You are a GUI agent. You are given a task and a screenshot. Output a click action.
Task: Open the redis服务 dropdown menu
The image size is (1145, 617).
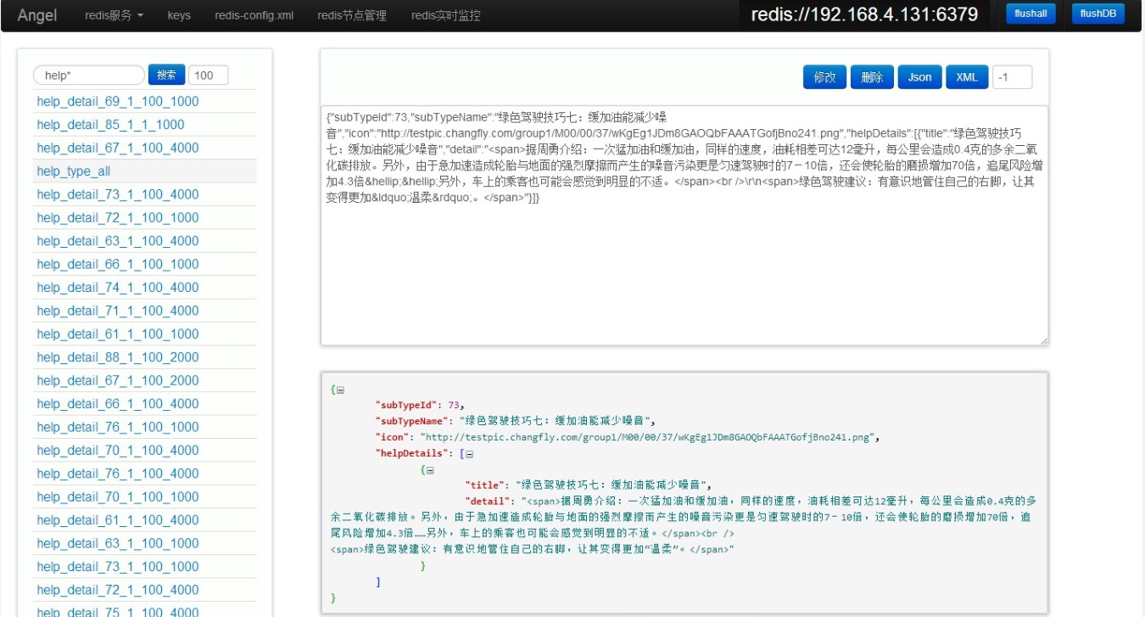(114, 15)
